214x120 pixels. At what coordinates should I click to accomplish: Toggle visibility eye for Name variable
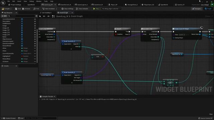click(35, 37)
